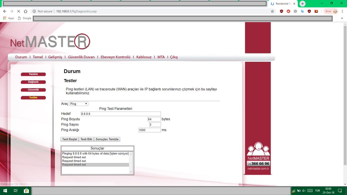
Task: Open Microsoft Store from the taskbar
Action: coord(26,191)
